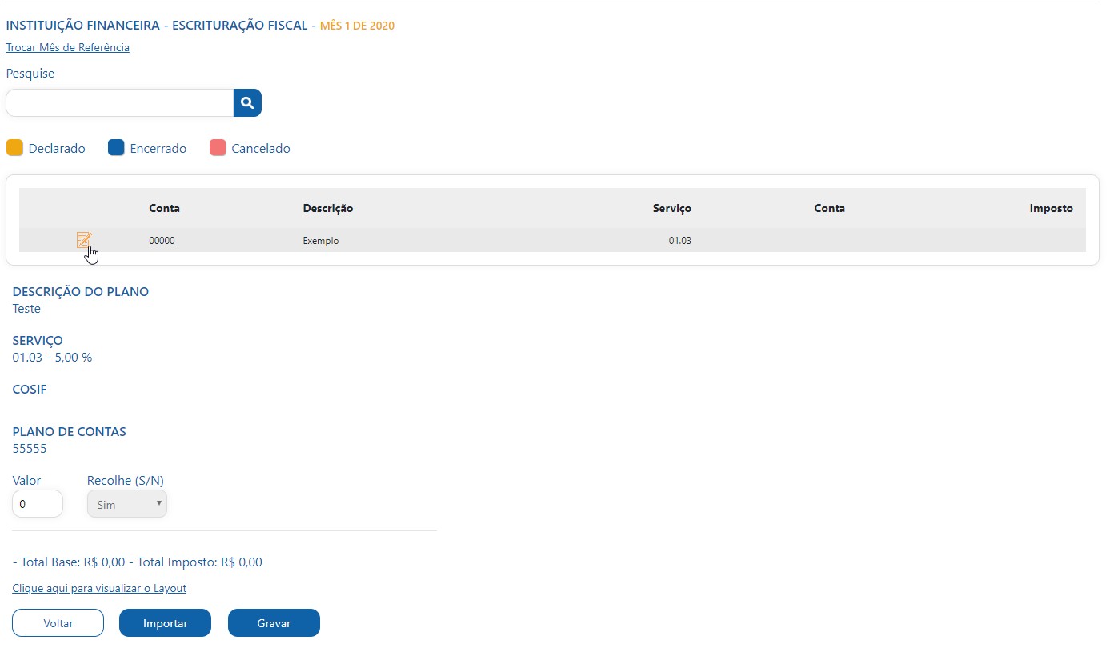Click the Declarado legend label
Image resolution: width=1110 pixels, height=648 pixels.
pos(57,149)
